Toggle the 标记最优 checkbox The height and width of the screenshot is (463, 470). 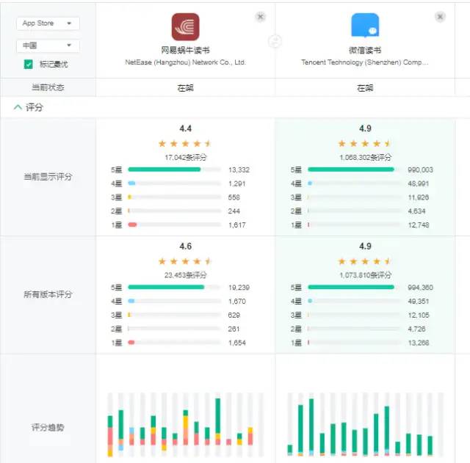coord(28,64)
